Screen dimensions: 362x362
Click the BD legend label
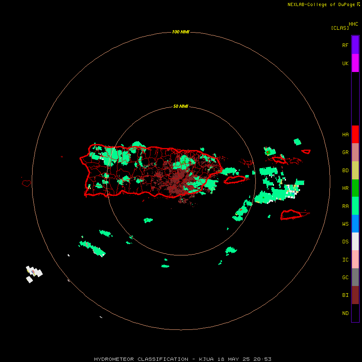[345, 171]
